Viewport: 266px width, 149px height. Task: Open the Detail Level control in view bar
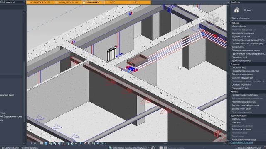click(42, 144)
